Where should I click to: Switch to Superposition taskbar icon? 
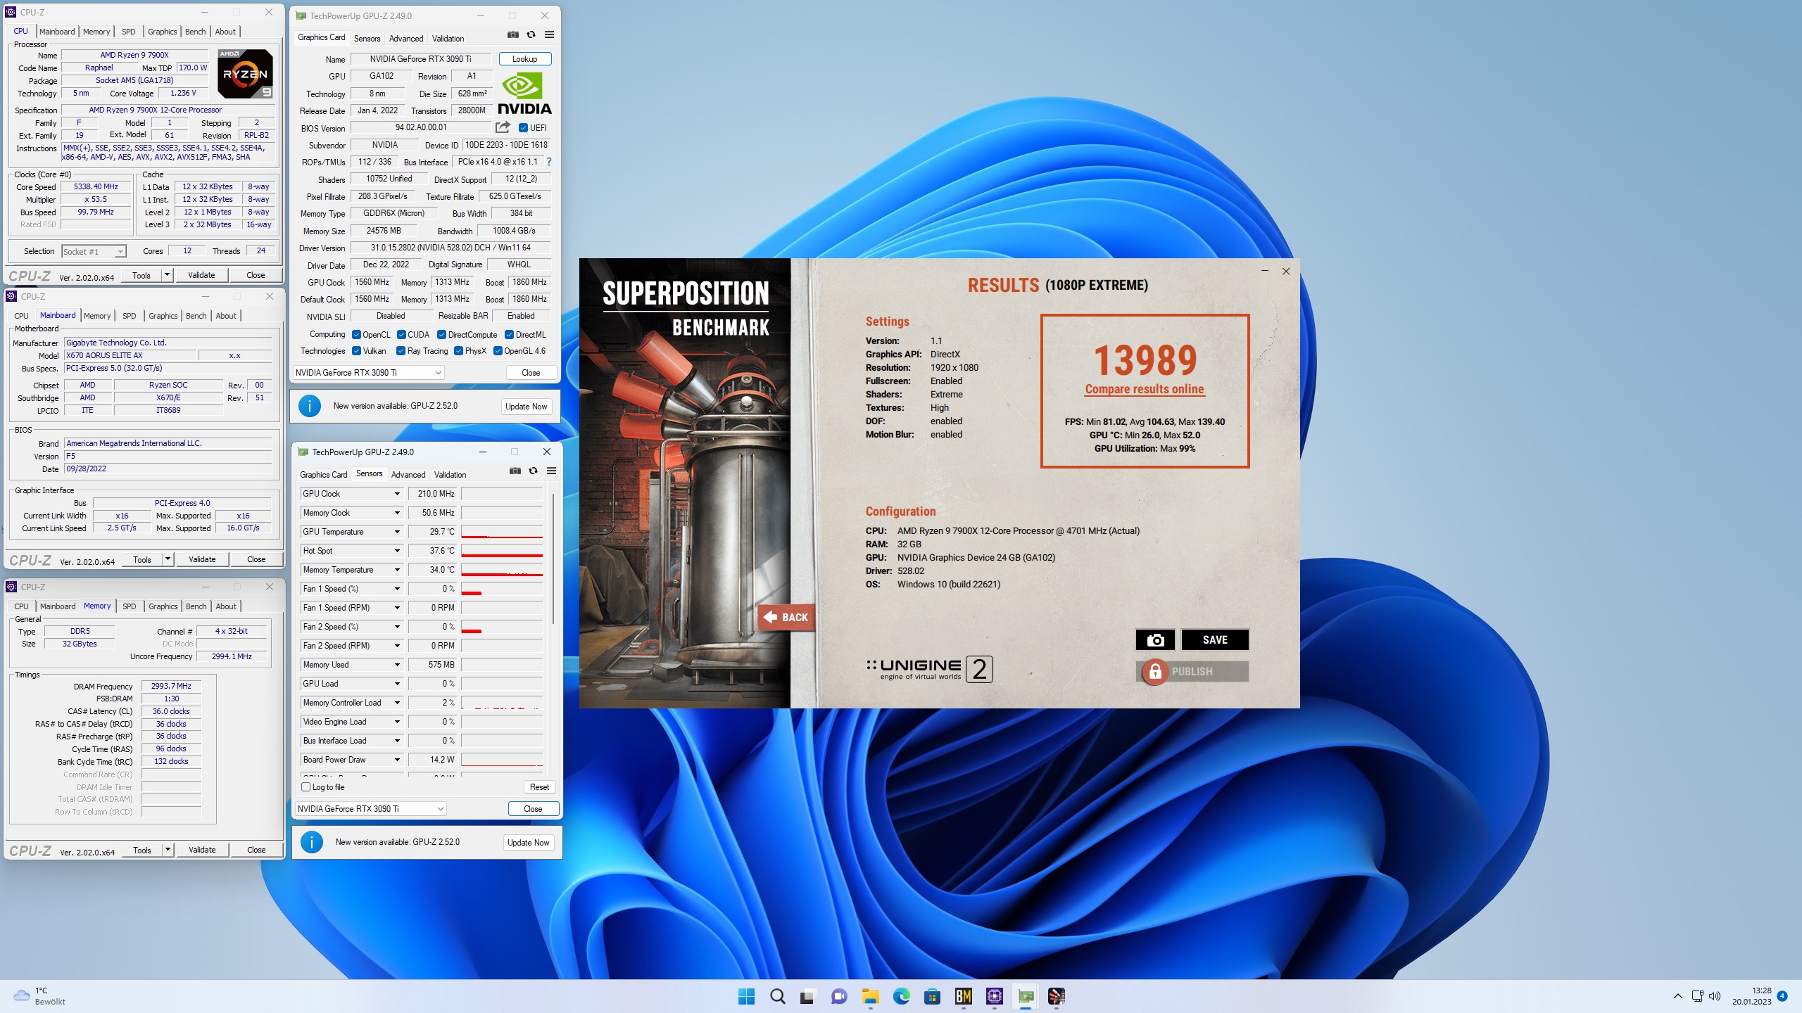tap(1057, 996)
